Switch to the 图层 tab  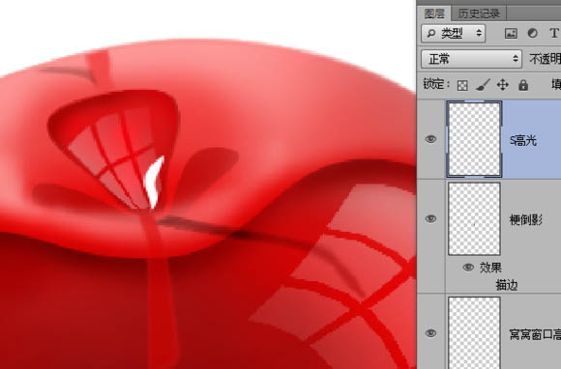pos(434,14)
